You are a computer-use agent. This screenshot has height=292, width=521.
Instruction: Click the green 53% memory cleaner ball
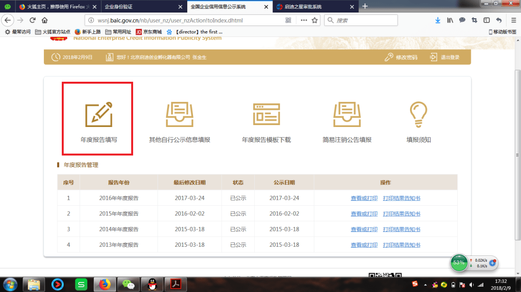[458, 263]
